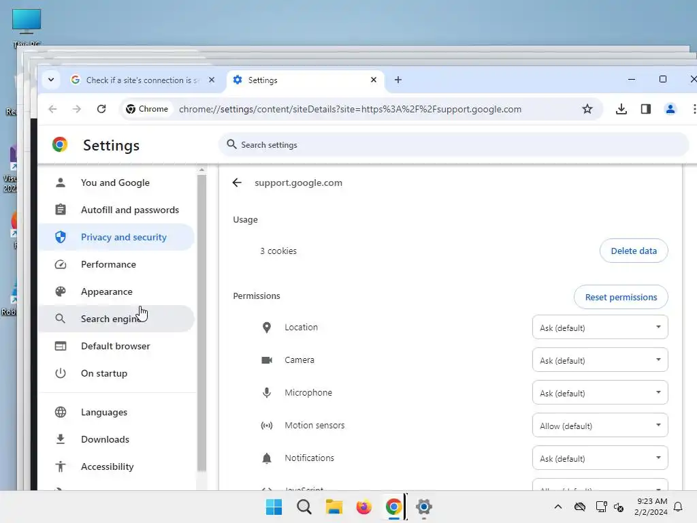This screenshot has width=697, height=523.
Task: Click the Microphone permission icon
Action: (267, 393)
